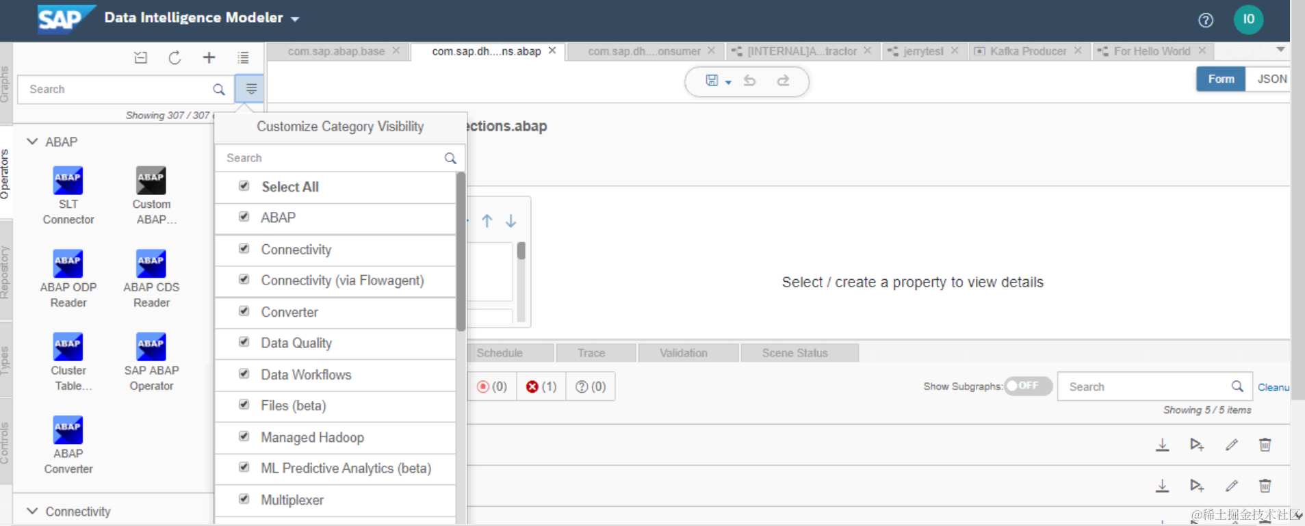This screenshot has height=526, width=1305.
Task: Delete second row with trash icon
Action: click(1265, 486)
